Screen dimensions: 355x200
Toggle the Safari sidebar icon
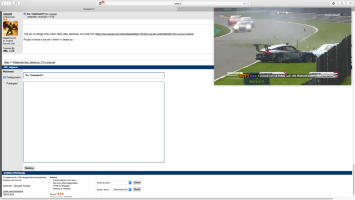[16, 3]
